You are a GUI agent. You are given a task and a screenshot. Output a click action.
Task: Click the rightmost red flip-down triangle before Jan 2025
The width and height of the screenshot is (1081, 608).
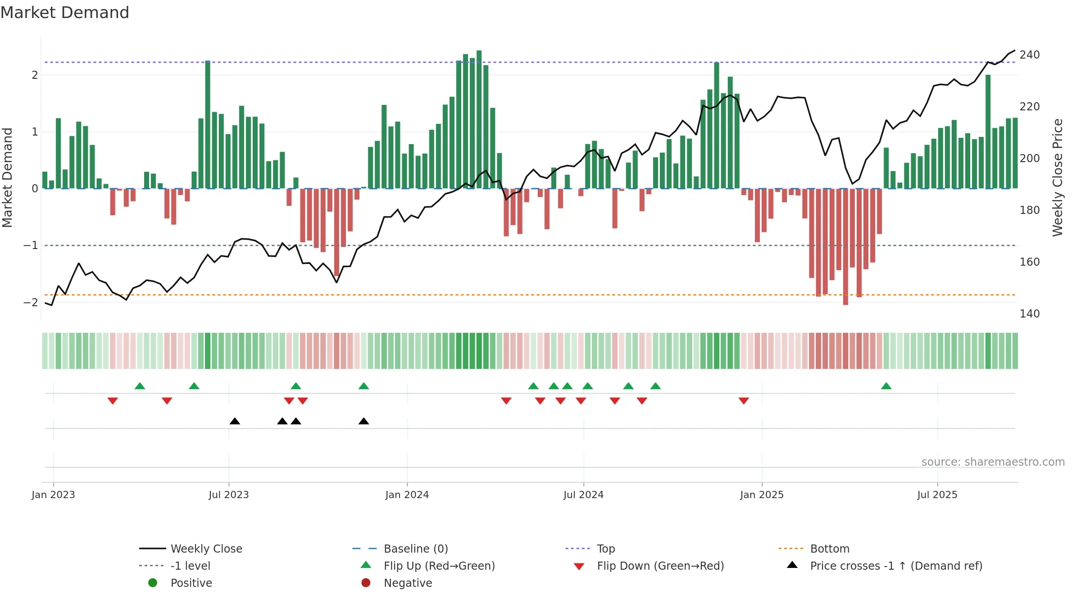click(744, 401)
